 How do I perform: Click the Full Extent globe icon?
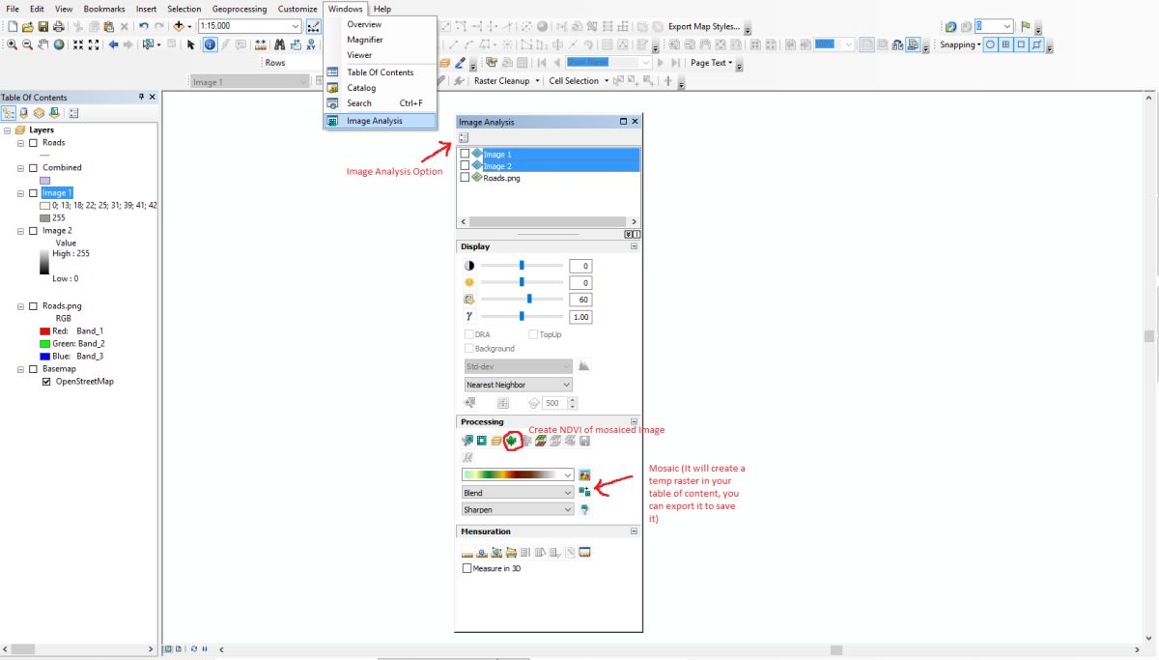click(59, 44)
